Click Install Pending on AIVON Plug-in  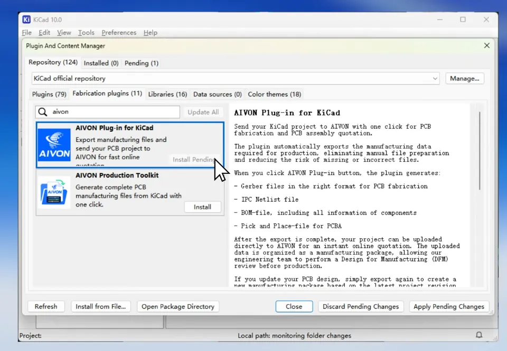point(194,160)
